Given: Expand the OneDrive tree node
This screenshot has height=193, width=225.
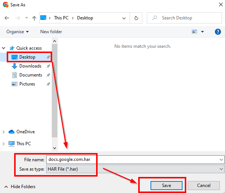Looking at the screenshot, I should (4, 132).
